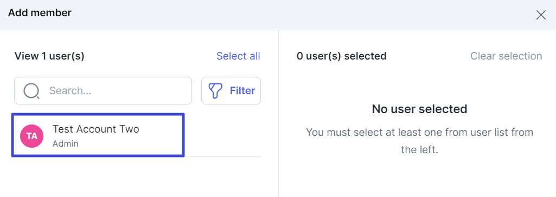Click the funnel icon in Filter

point(215,91)
